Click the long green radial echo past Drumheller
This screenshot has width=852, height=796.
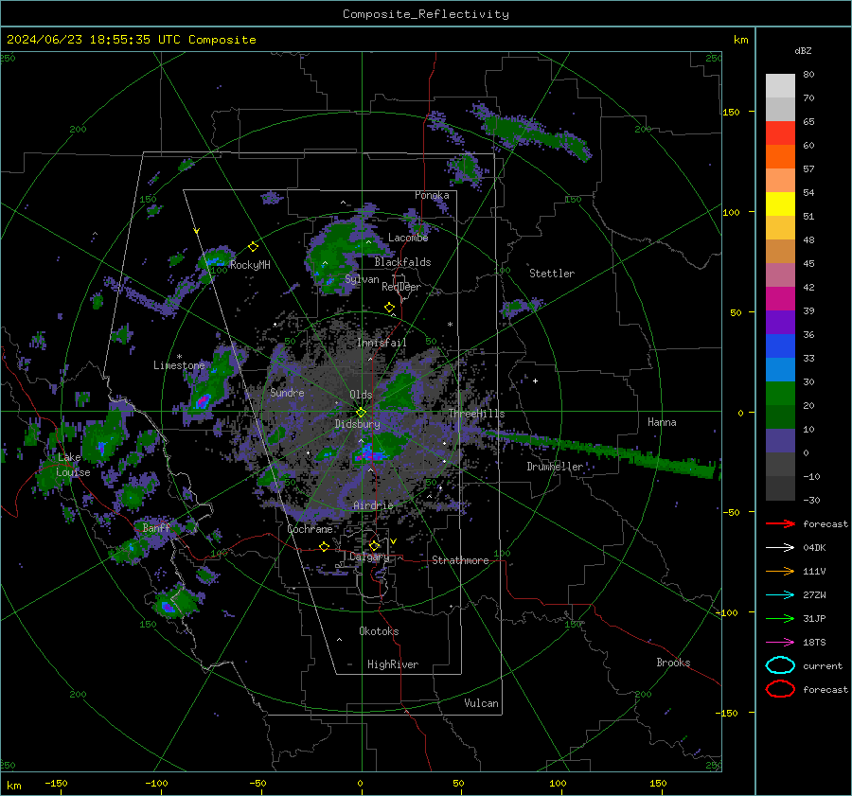[600, 451]
